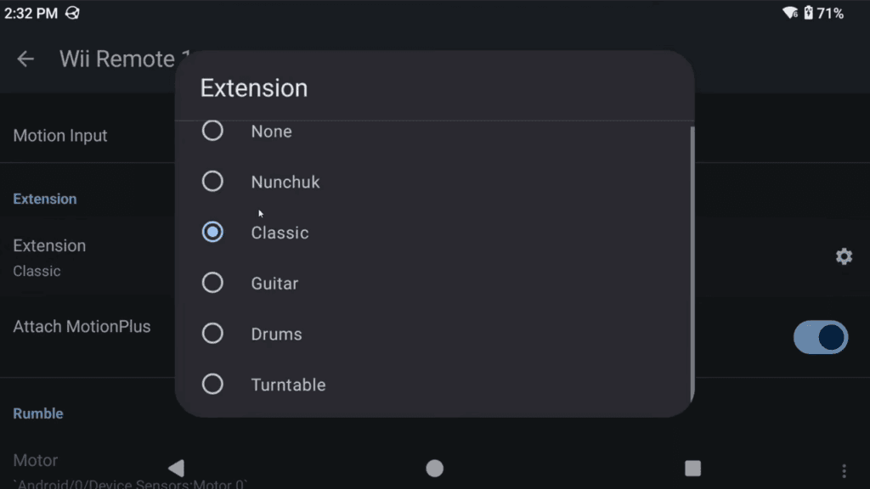This screenshot has height=489, width=870.
Task: Select the None radio button
Action: pyautogui.click(x=212, y=131)
